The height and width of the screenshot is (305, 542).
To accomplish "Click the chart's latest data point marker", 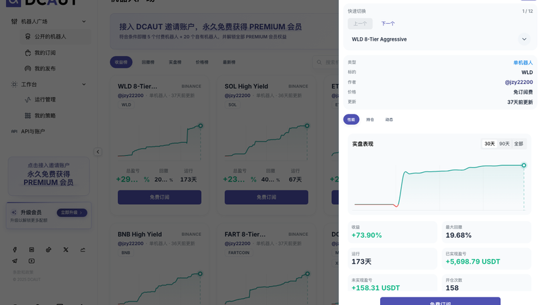I will 524,165.
